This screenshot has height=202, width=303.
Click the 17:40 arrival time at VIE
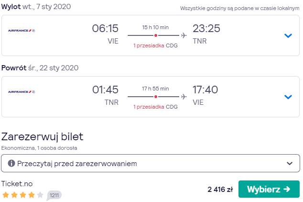click(205, 90)
